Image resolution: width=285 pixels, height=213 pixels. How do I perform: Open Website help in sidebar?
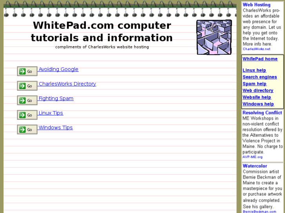point(257,97)
